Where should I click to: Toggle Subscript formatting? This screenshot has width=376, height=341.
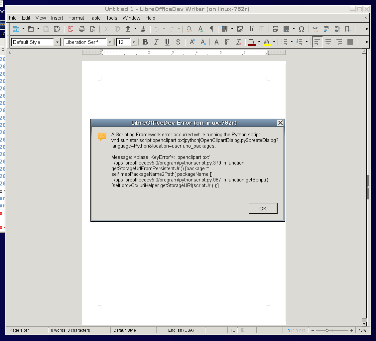[x=203, y=42]
